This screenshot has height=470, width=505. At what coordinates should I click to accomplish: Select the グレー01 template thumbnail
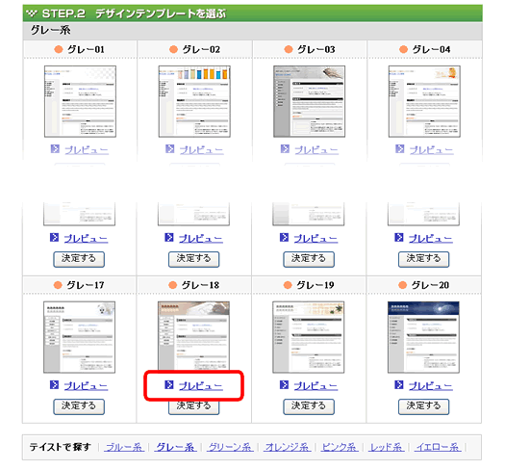pyautogui.click(x=80, y=101)
